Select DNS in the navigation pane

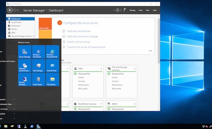pos(21,33)
